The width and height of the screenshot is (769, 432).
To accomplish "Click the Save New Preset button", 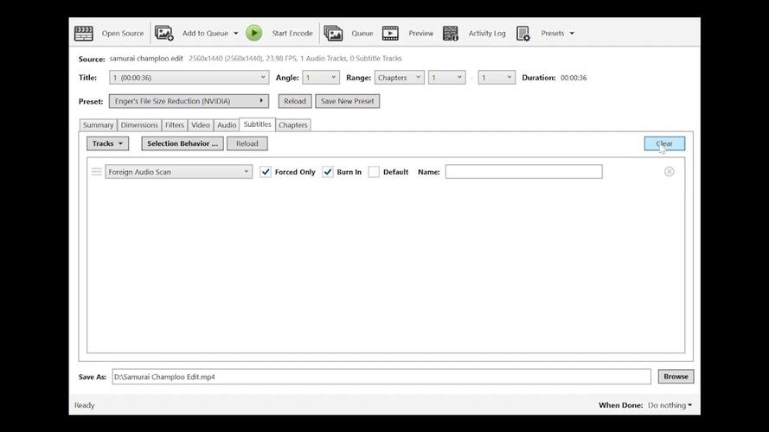I will [347, 101].
